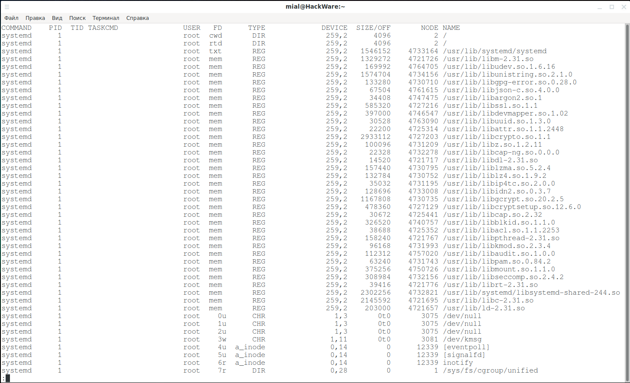Open the Терминал menu
The height and width of the screenshot is (383, 630).
pyautogui.click(x=106, y=18)
